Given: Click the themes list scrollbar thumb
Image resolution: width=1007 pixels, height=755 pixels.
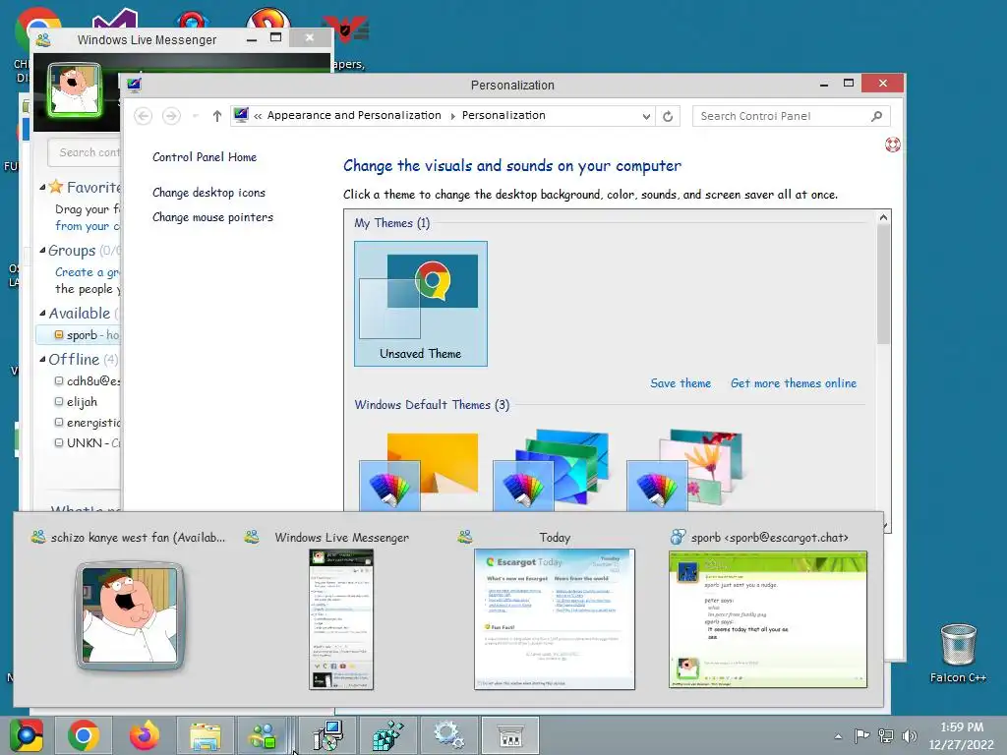Looking at the screenshot, I should coord(884,284).
